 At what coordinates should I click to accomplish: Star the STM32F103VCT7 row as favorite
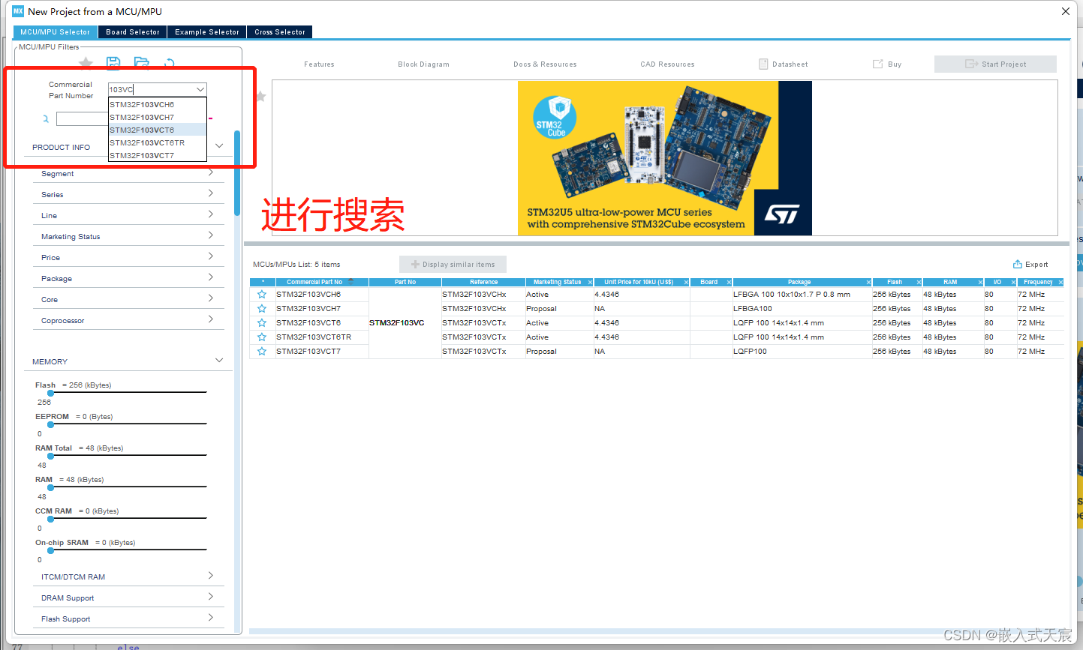[x=262, y=352]
